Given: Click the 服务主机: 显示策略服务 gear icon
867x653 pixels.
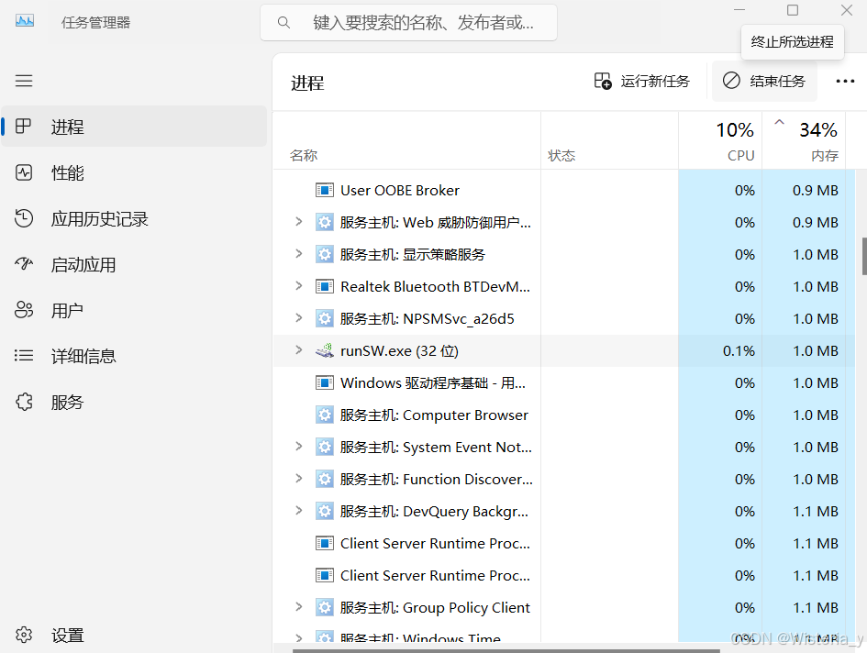Looking at the screenshot, I should [325, 254].
